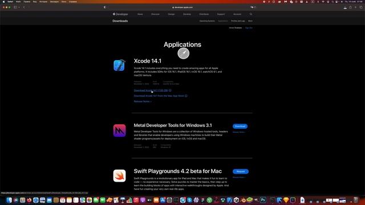
Task: Open the News nav item
Action: [140, 14]
